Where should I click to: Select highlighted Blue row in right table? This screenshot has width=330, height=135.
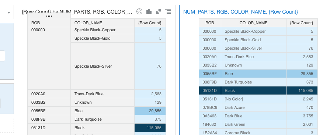[258, 74]
